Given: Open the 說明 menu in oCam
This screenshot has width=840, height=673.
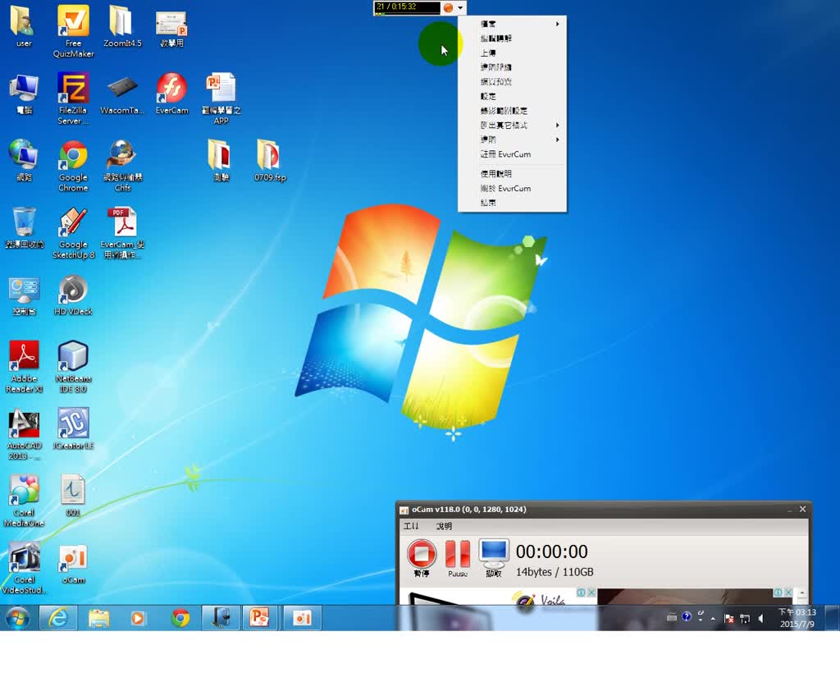Looking at the screenshot, I should click(x=444, y=526).
